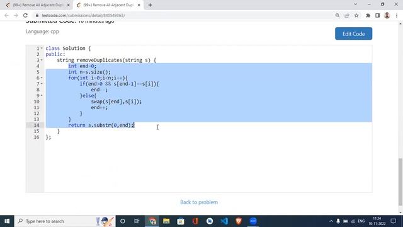The width and height of the screenshot is (403, 227).
Task: Open a new browser tab
Action: (x=150, y=5)
